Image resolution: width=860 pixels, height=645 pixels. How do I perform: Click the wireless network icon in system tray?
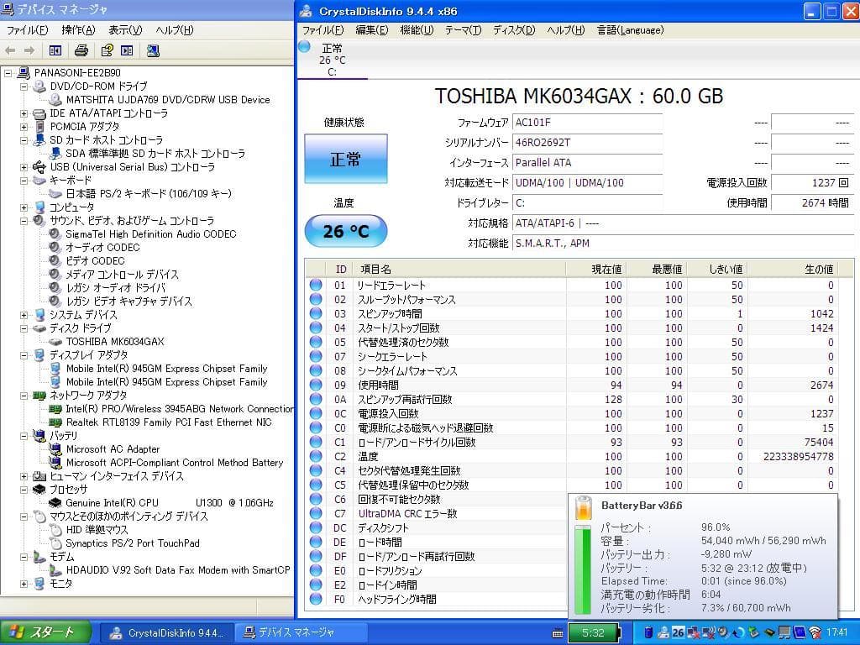tap(815, 632)
